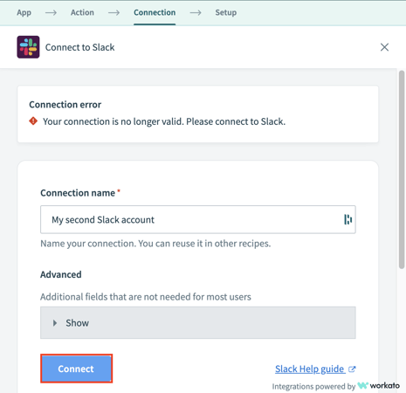Click the arrow between Action and Connection
Screen dimensions: 406x393
(x=114, y=12)
